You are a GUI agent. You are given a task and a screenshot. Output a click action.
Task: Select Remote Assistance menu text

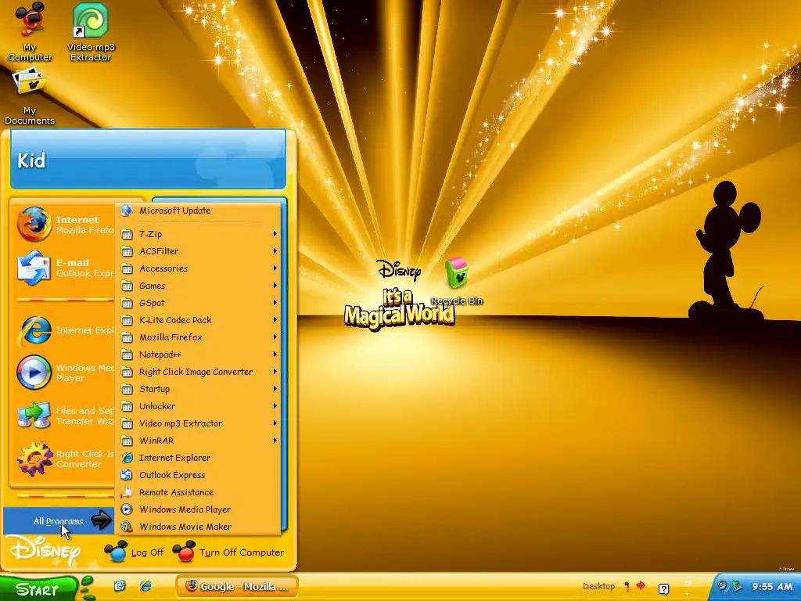[x=176, y=493]
